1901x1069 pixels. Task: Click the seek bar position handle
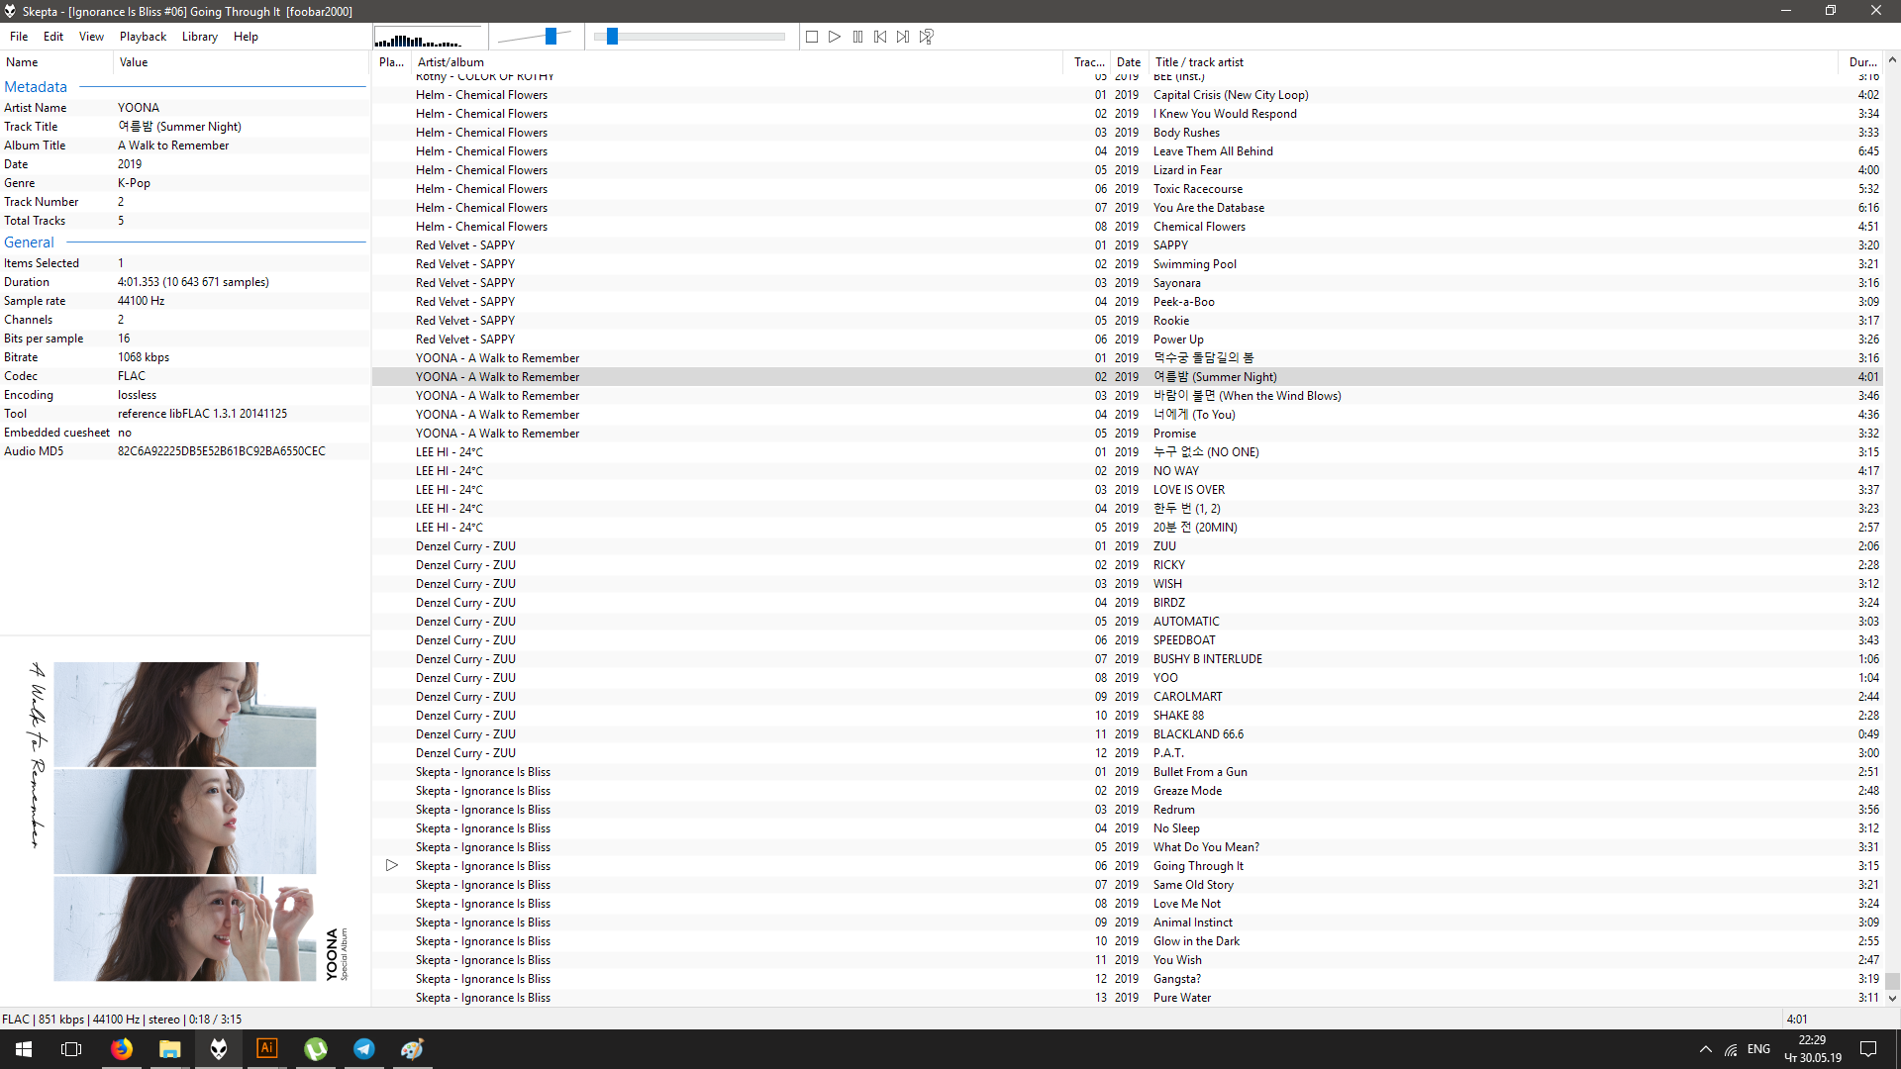pyautogui.click(x=612, y=37)
